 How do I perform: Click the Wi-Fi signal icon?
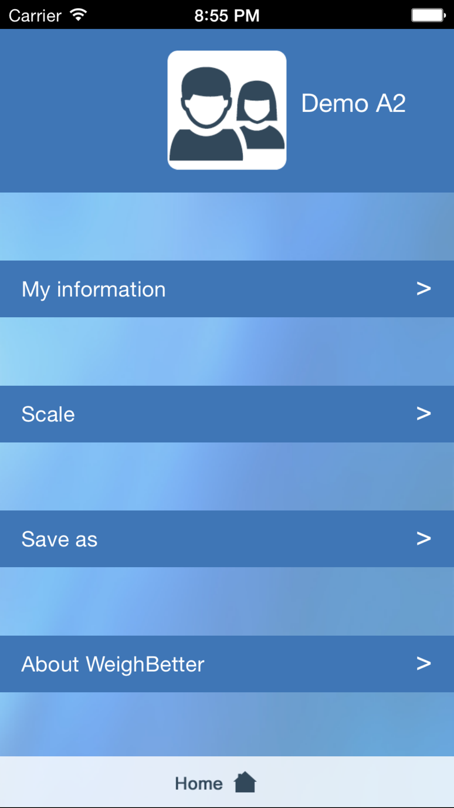[x=79, y=15]
